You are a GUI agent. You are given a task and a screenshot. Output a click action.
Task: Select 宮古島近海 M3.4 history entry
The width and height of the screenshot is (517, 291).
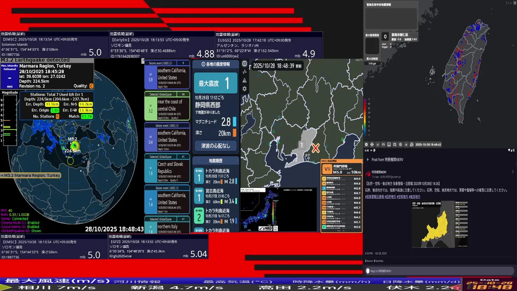[x=215, y=196]
